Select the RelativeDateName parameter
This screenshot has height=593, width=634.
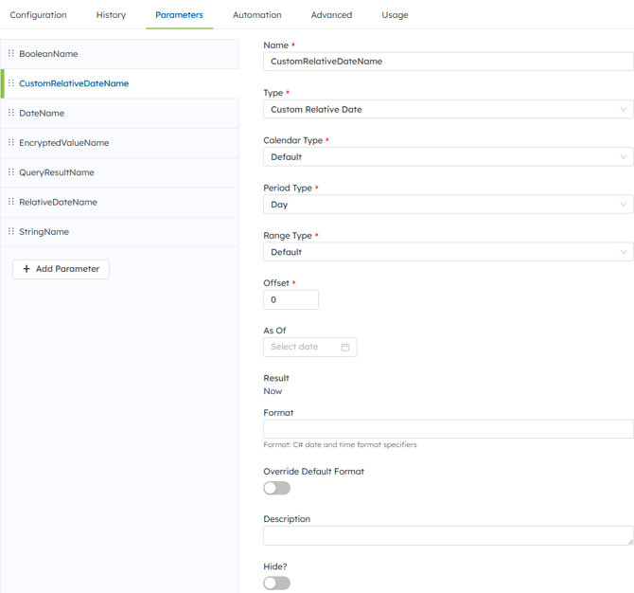pos(120,202)
